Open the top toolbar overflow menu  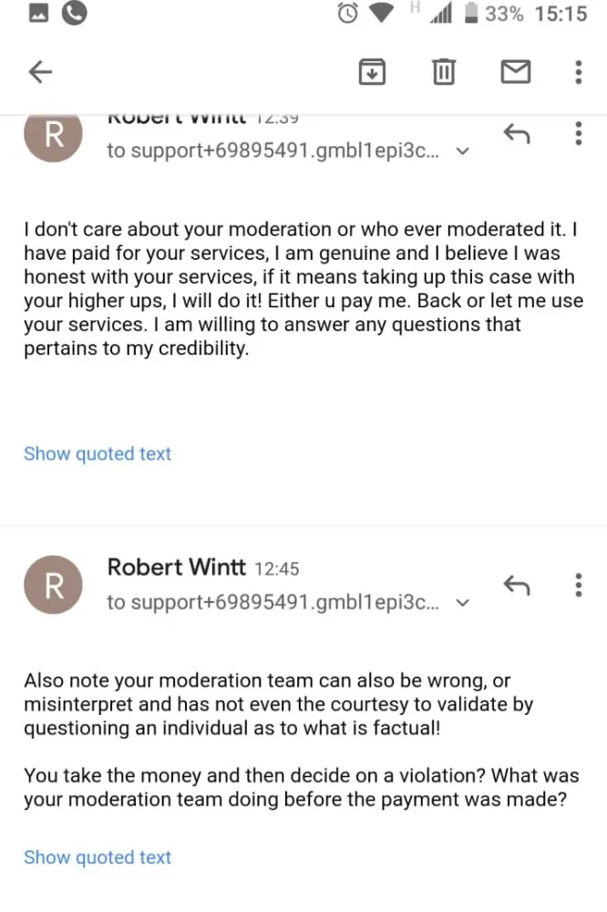click(x=578, y=71)
